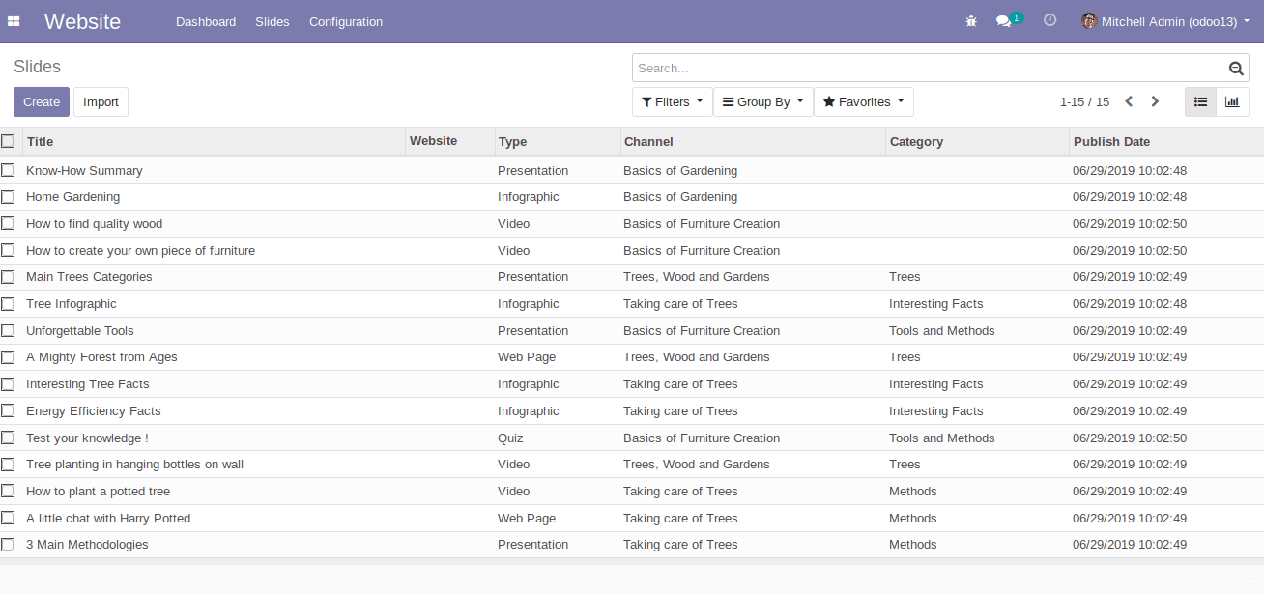Screen dimensions: 1264x593
Task: Select the Unforgettable Tools row checkbox
Action: click(8, 331)
